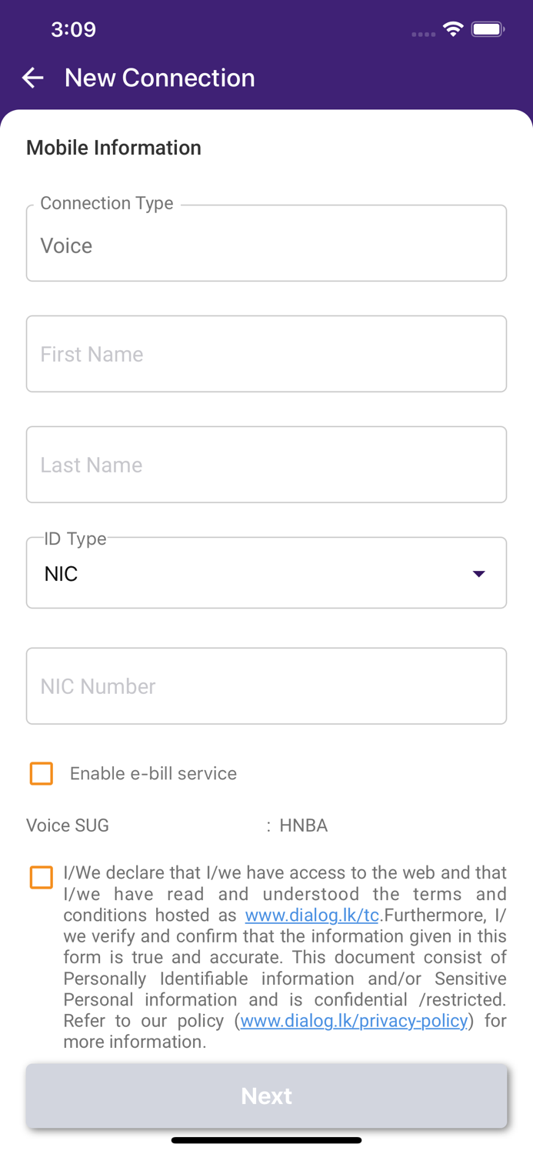533x1154 pixels.
Task: Tap the battery indicator icon
Action: [488, 29]
